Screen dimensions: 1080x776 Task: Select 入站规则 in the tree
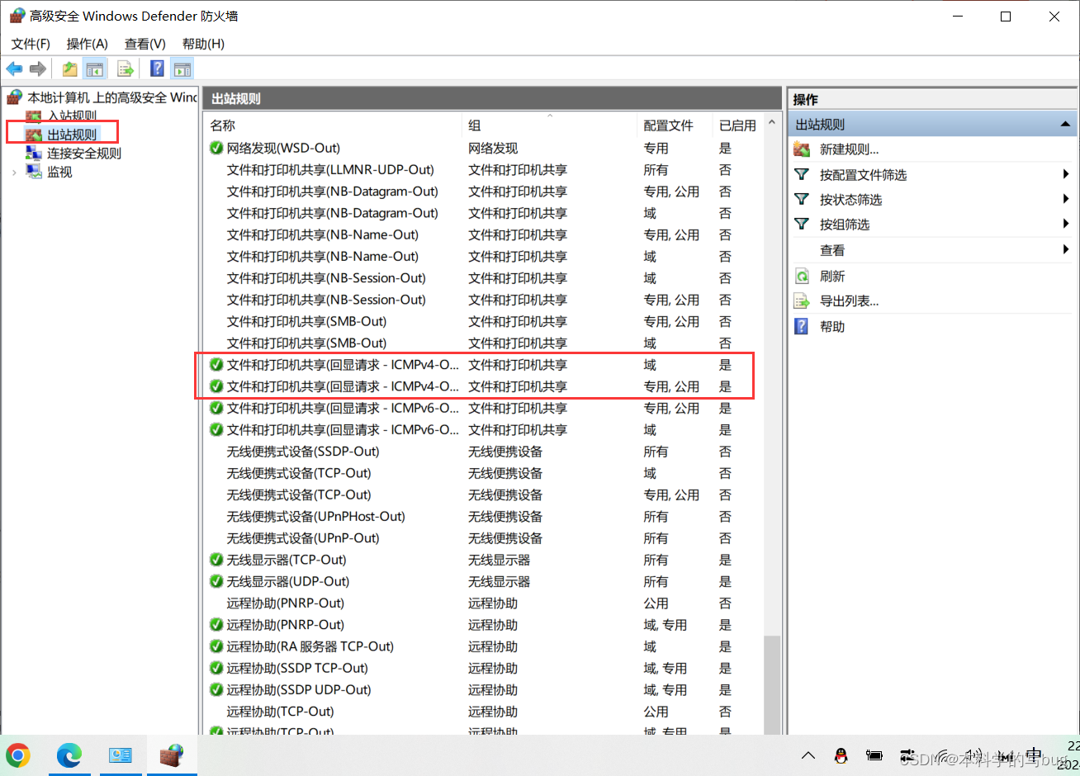tap(72, 116)
